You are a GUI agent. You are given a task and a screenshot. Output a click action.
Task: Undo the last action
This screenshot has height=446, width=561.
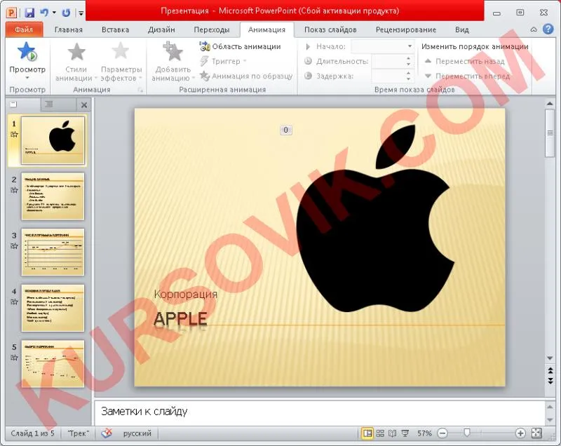pos(44,13)
